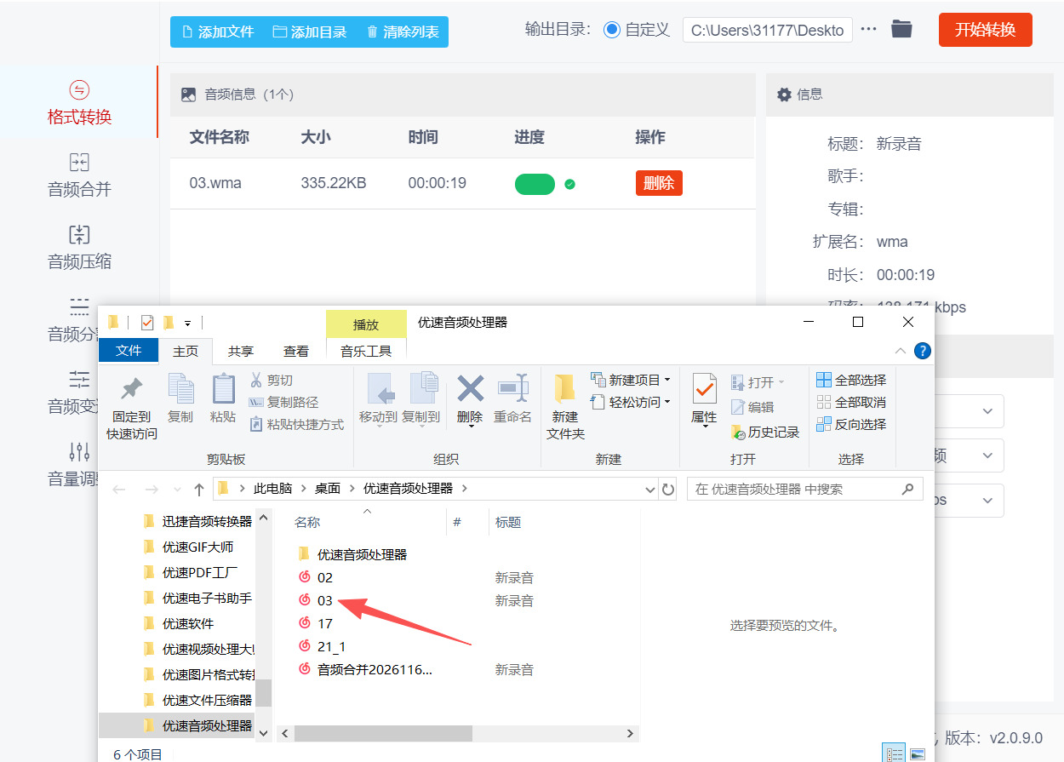Click the Explorer search field

coord(804,490)
